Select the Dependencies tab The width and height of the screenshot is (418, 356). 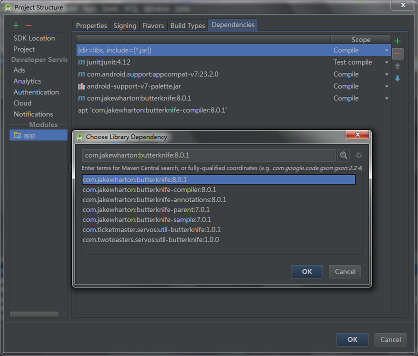click(232, 25)
